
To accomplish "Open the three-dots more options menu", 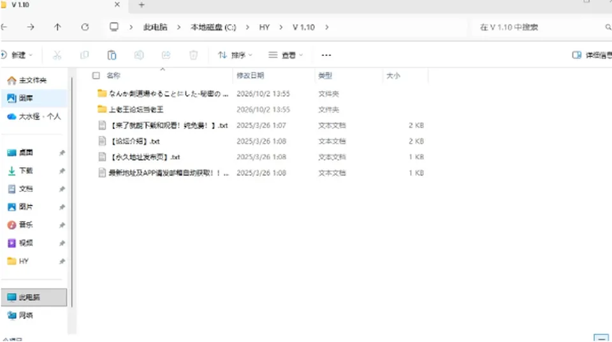I will (326, 55).
